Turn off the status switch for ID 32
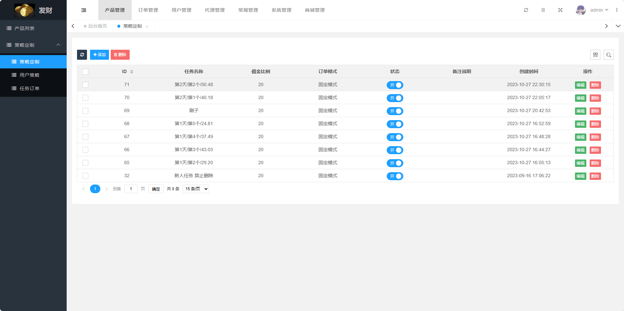The height and width of the screenshot is (311, 624). 395,176
